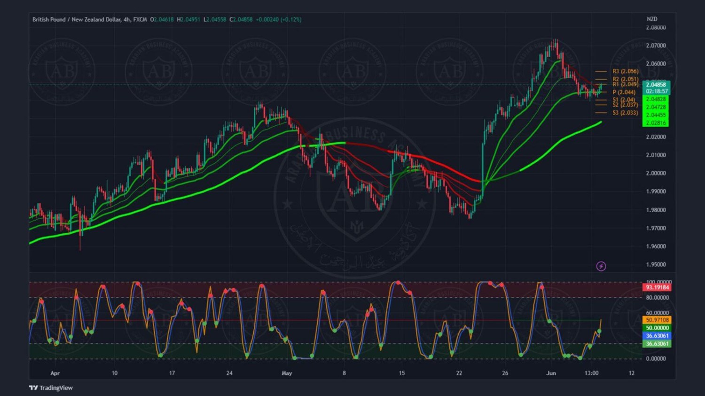Select the NZD currency label
The image size is (705, 396).
[x=652, y=19]
